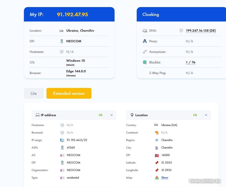
Task: Click the laptop icon by IP address heading
Action: [38, 115]
